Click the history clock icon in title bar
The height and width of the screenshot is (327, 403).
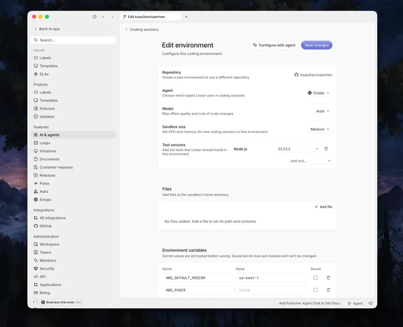pyautogui.click(x=95, y=17)
